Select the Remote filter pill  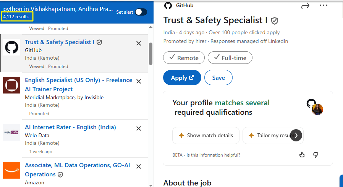pos(184,58)
